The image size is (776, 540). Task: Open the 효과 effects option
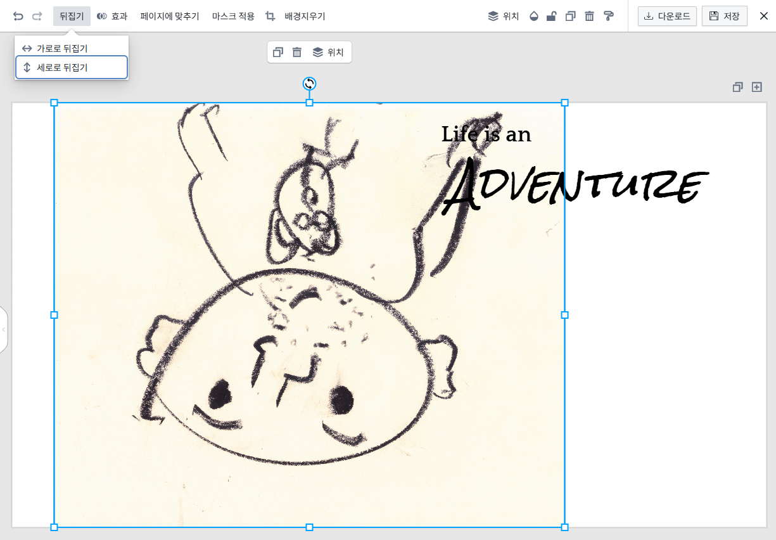tap(112, 16)
